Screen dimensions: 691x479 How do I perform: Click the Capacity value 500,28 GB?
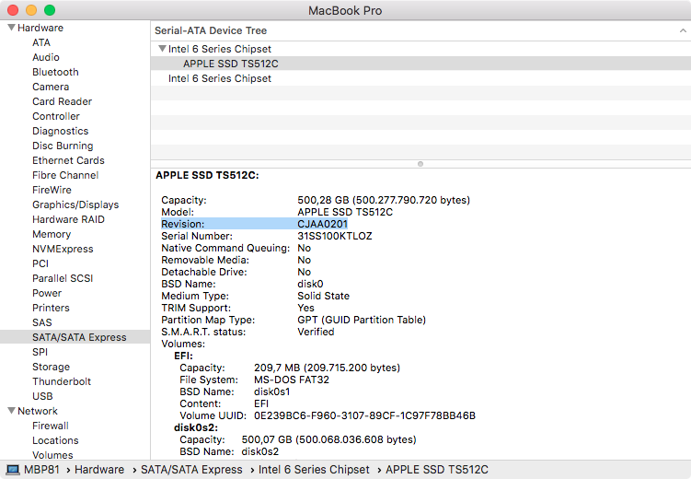point(384,200)
